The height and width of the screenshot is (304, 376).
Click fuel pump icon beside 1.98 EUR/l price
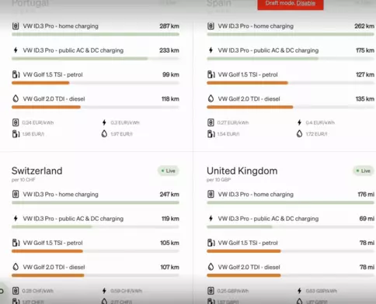pos(16,134)
